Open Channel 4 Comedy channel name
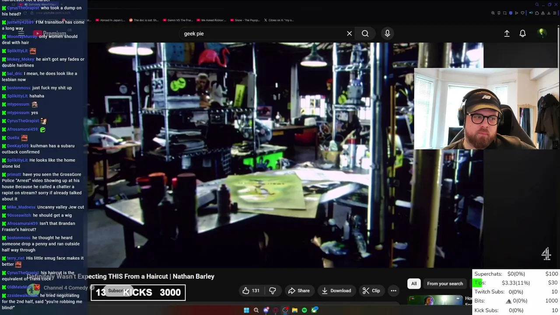This screenshot has height=315, width=560. click(66, 287)
